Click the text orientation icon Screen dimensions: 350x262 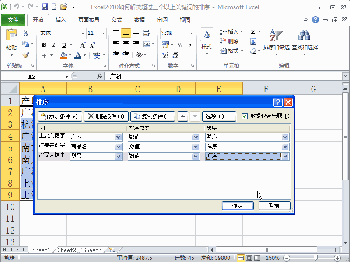tap(140, 55)
